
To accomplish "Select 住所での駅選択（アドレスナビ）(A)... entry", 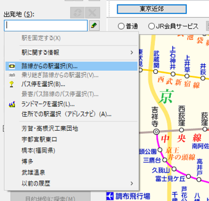I will (71, 114).
